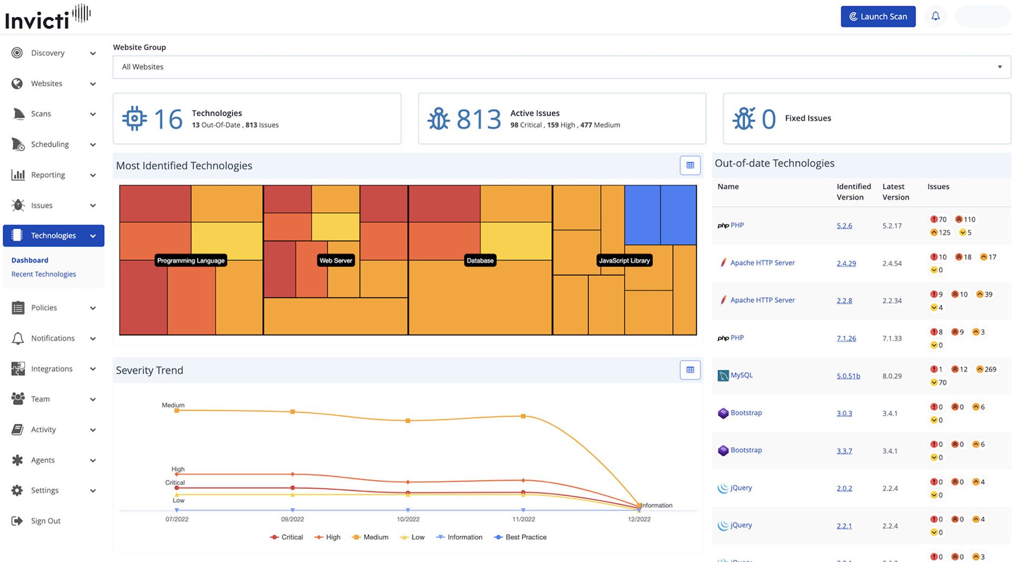Select the Integrations menu label
Image resolution: width=1012 pixels, height=562 pixels.
[x=52, y=369]
